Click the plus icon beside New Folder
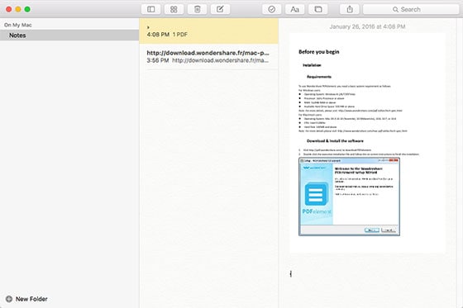 (x=9, y=299)
